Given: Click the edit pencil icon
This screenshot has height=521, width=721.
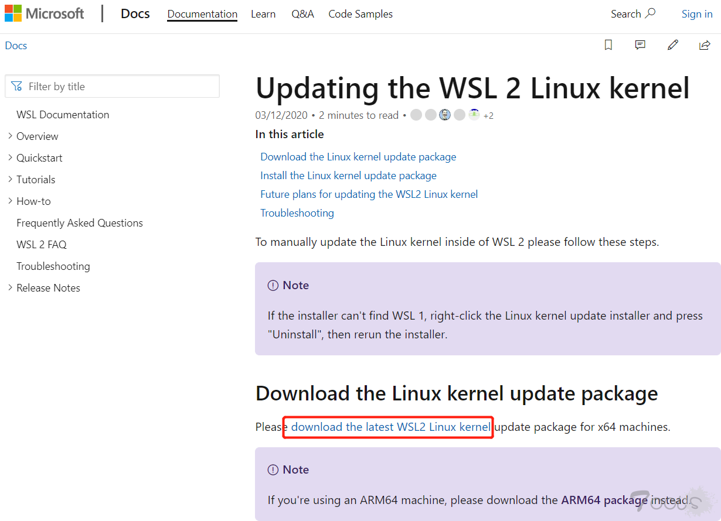Looking at the screenshot, I should [x=673, y=45].
